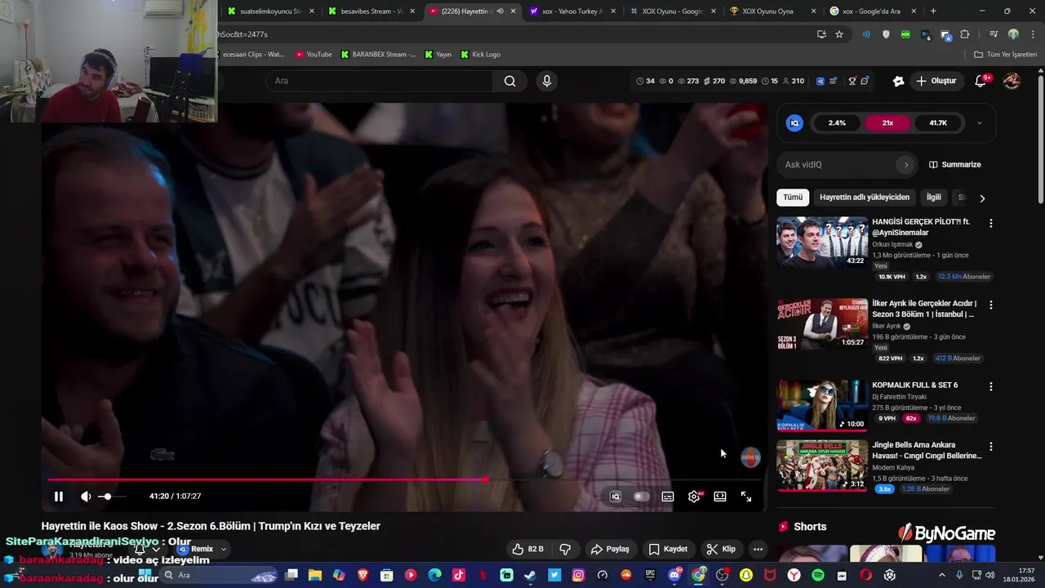Viewport: 1045px width, 588px height.
Task: Open the Kick Logo bookmark
Action: click(480, 55)
